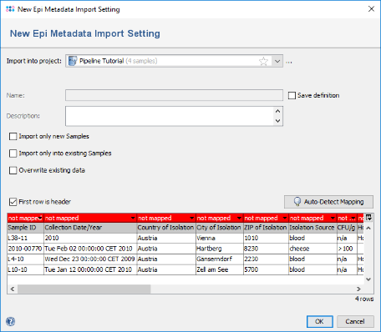Viewport: 381px width, 332px height.
Task: Click the 8230 ZIP cell
Action: click(266, 249)
